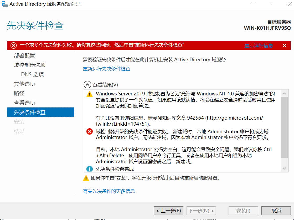
Task: Maximize the wizard window
Action: pos(271,4)
